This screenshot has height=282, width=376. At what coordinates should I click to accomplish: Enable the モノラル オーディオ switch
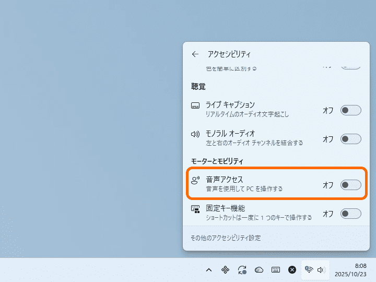350,139
